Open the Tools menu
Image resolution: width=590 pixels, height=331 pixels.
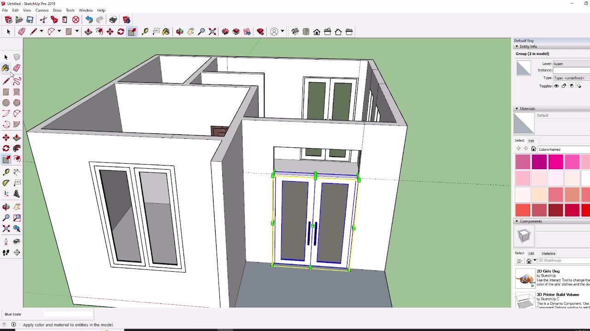click(70, 10)
